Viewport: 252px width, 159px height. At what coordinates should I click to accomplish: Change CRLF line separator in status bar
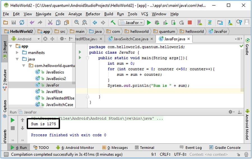tap(165, 154)
